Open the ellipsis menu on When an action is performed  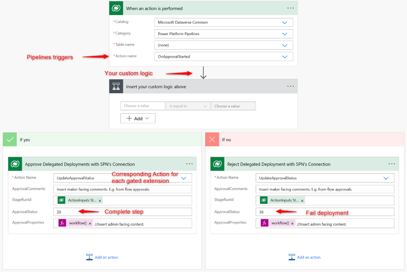(290, 8)
